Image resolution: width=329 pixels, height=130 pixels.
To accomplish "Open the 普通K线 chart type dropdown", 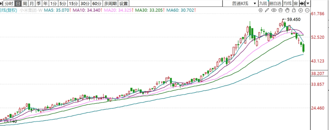I will 240,4.
